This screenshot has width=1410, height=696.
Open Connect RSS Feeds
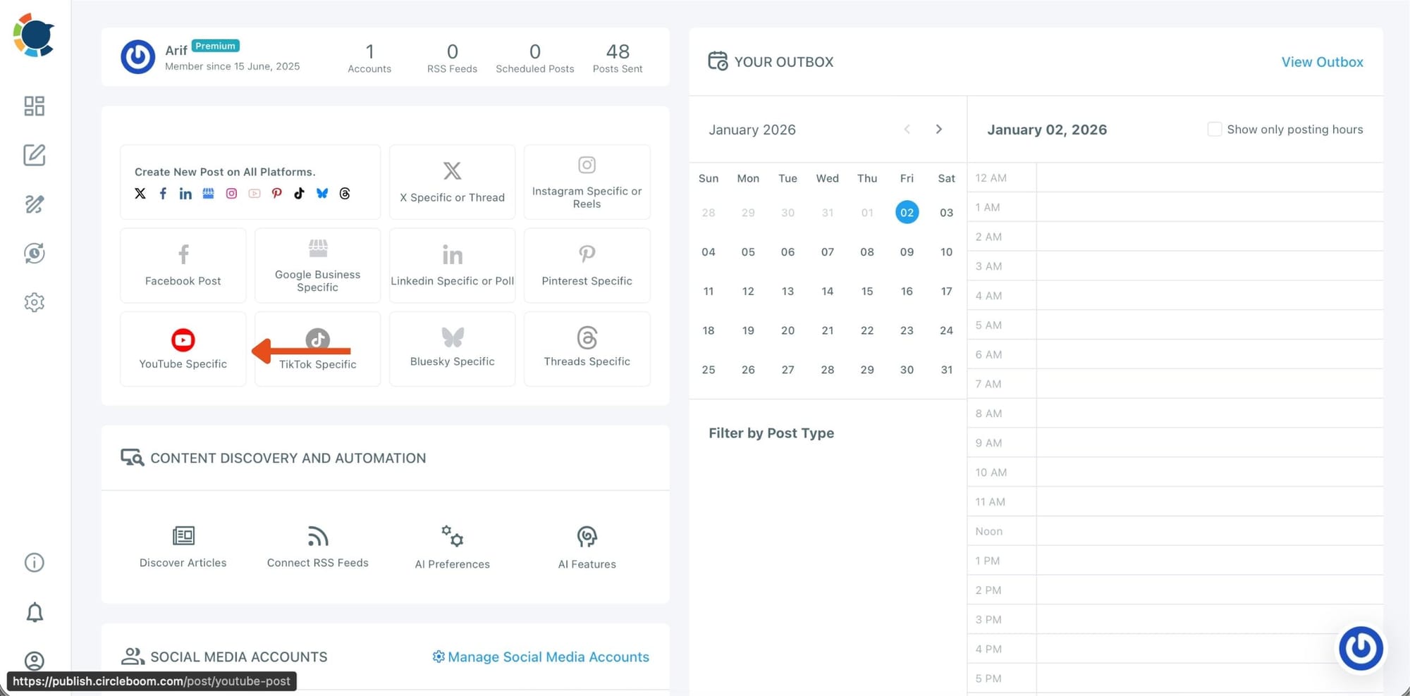(317, 547)
